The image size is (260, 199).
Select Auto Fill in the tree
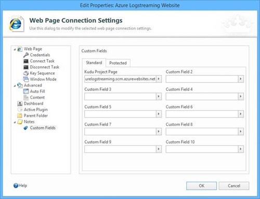pyautogui.click(x=37, y=91)
